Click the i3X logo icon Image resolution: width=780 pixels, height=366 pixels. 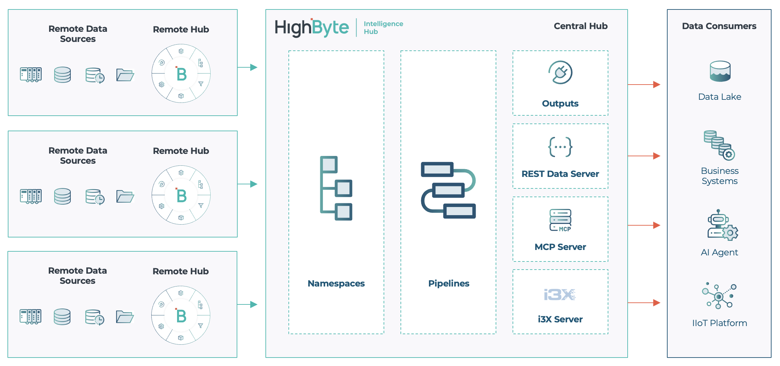pyautogui.click(x=560, y=295)
